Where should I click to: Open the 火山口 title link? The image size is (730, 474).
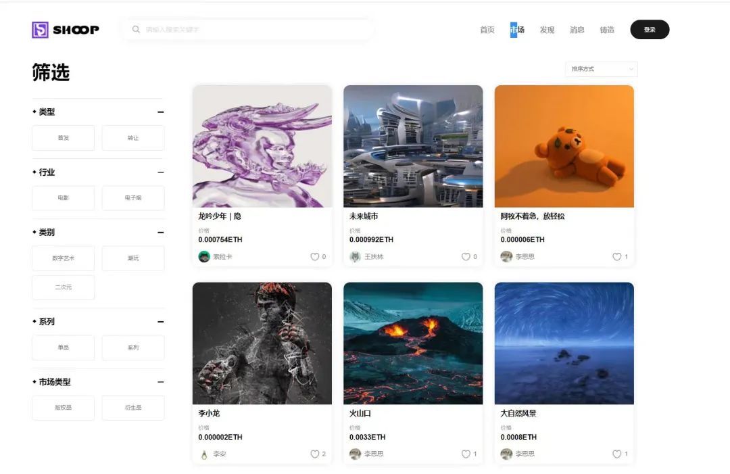pos(360,413)
